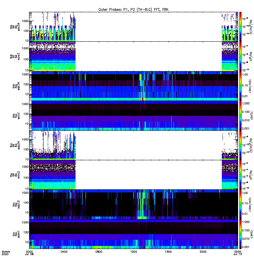Select the thb fbk edc34 filter bank panel
254x271 pixels.
133,86
